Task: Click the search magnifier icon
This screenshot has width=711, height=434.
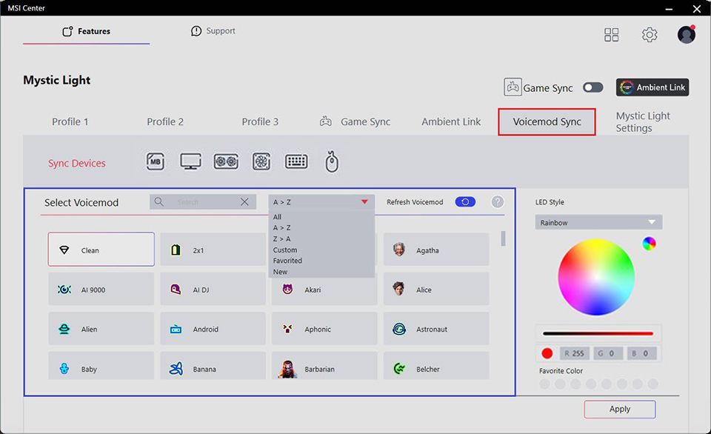Action: click(x=158, y=201)
